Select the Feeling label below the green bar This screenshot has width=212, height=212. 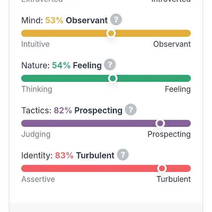coord(178,89)
